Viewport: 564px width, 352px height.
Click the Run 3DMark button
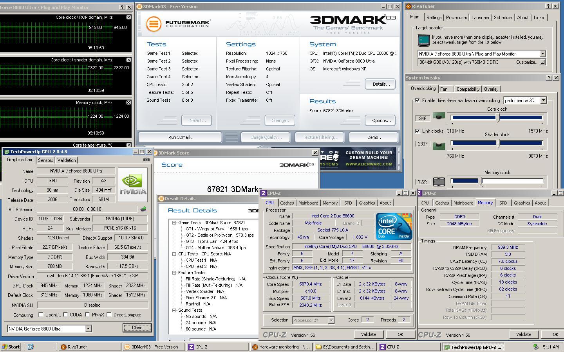click(x=180, y=137)
